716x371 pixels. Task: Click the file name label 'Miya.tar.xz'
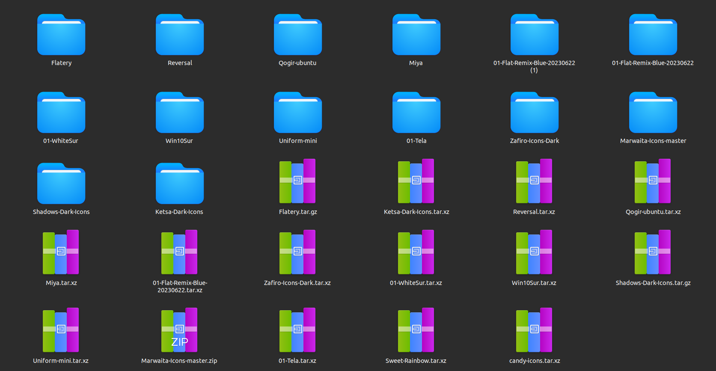[61, 283]
